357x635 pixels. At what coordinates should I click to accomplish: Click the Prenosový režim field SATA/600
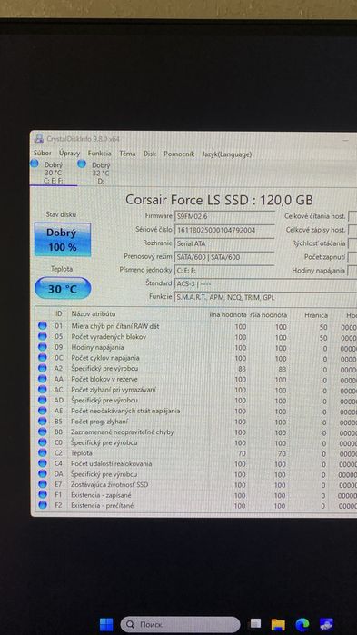tap(224, 257)
